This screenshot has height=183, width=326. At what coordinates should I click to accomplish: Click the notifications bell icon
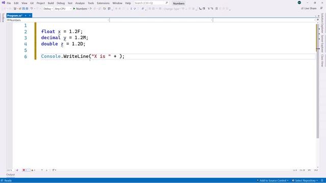tap(322, 181)
